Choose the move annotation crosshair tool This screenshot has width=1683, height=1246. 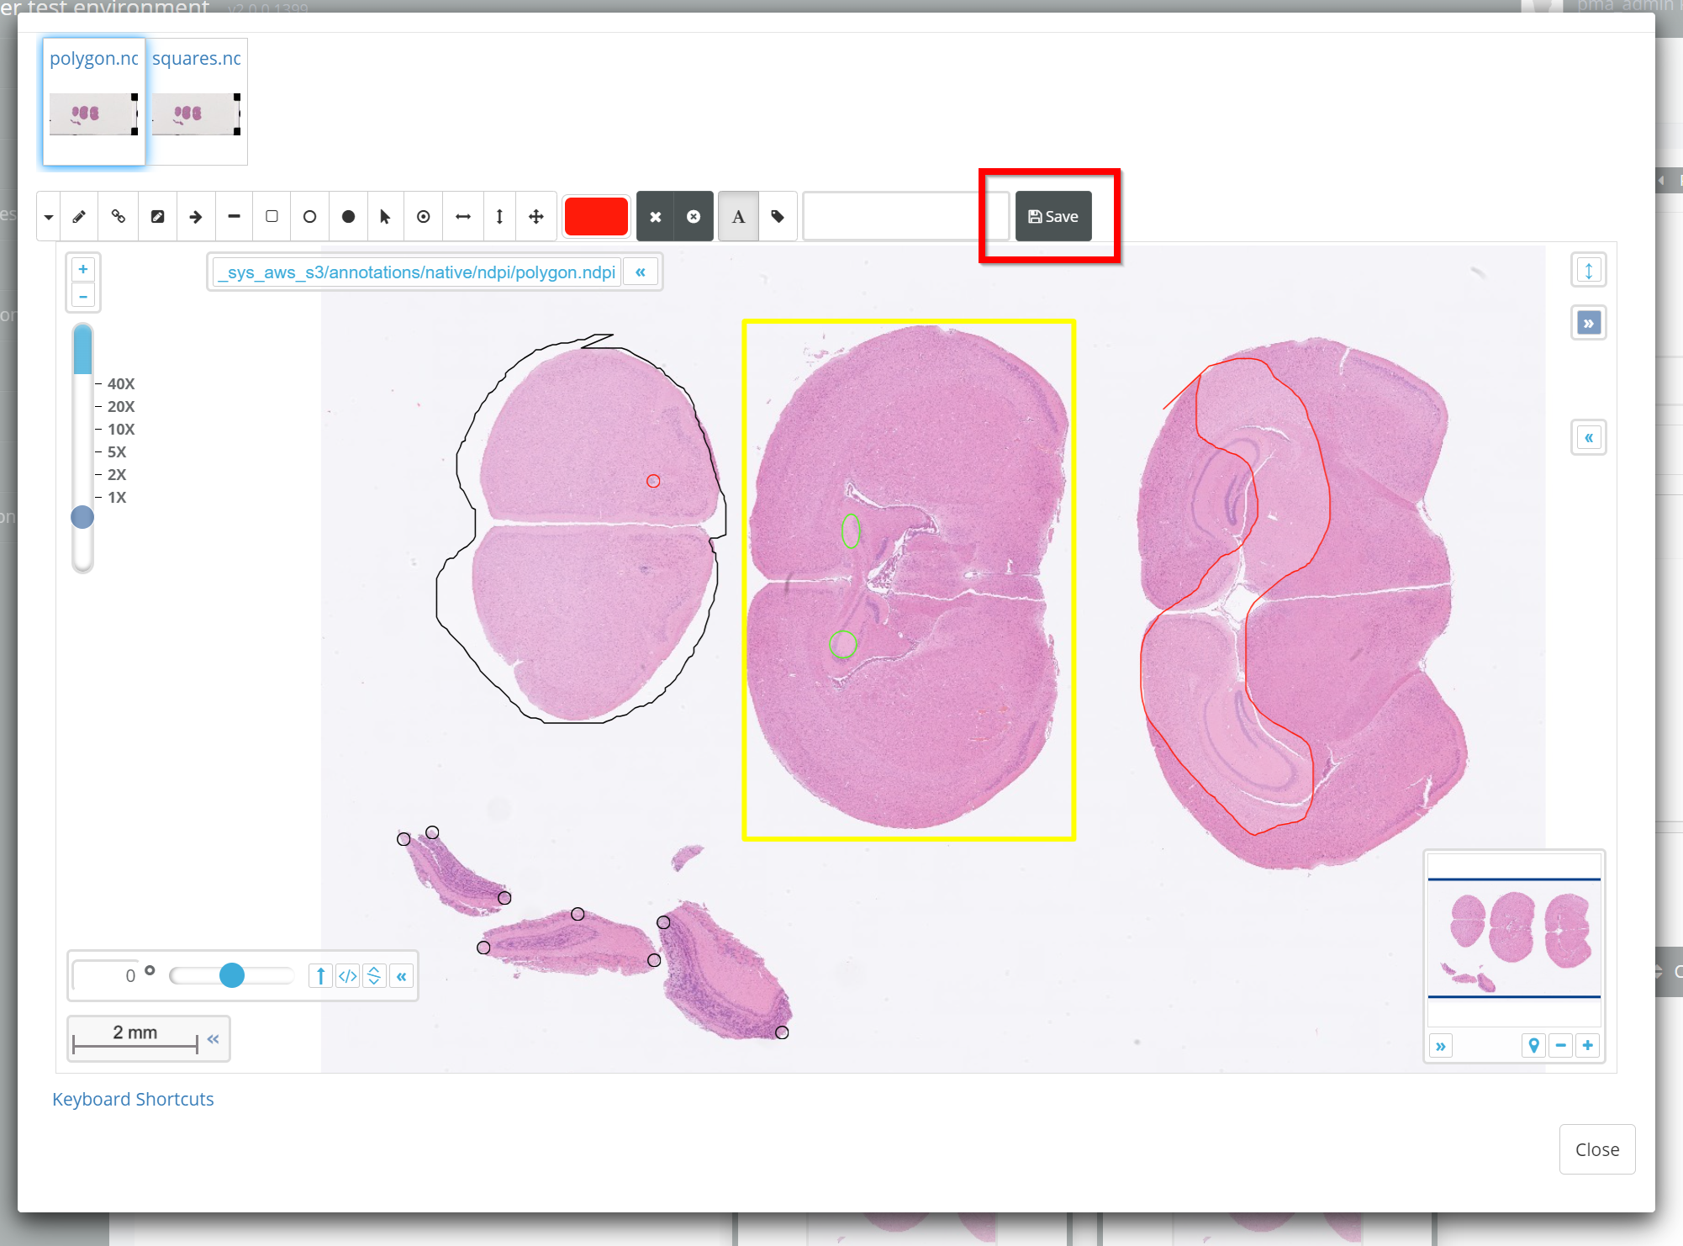tap(535, 217)
